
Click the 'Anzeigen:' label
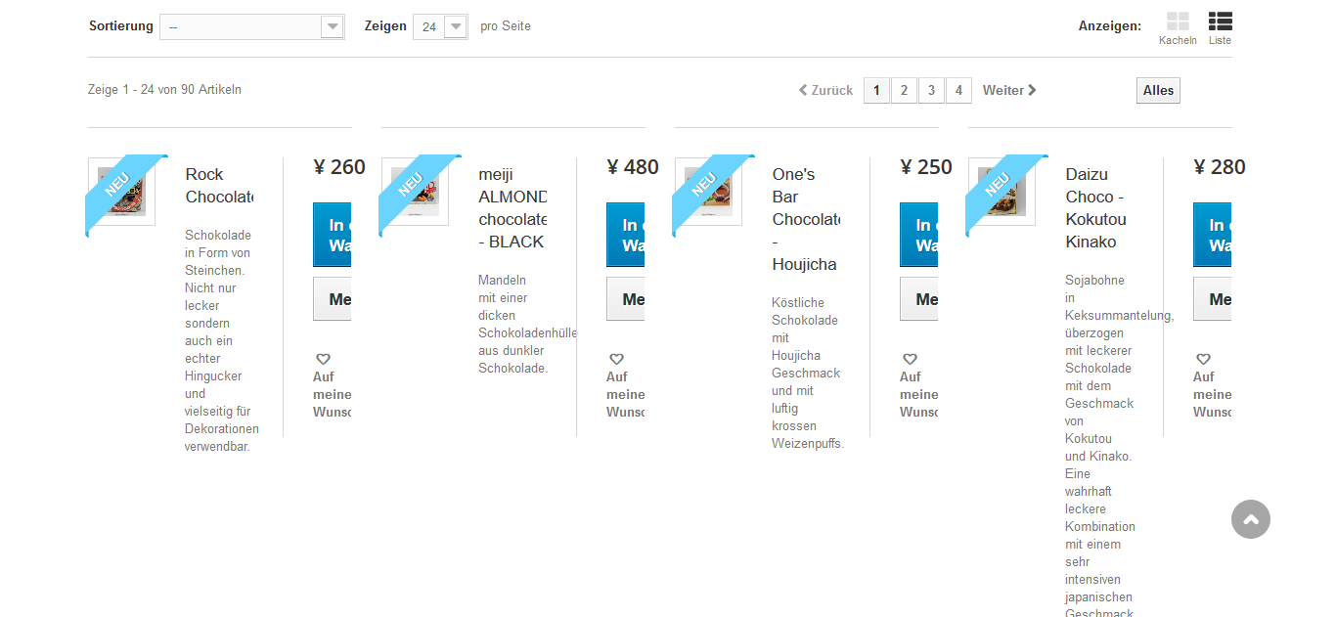point(1110,26)
